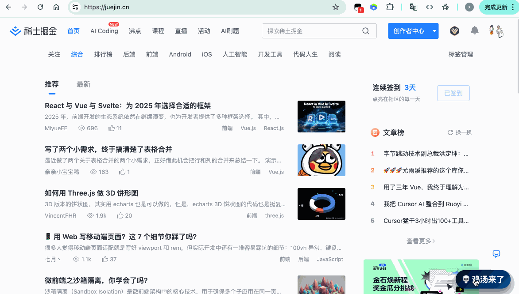
Task: Open the bookmarks star list icon
Action: tap(445, 7)
